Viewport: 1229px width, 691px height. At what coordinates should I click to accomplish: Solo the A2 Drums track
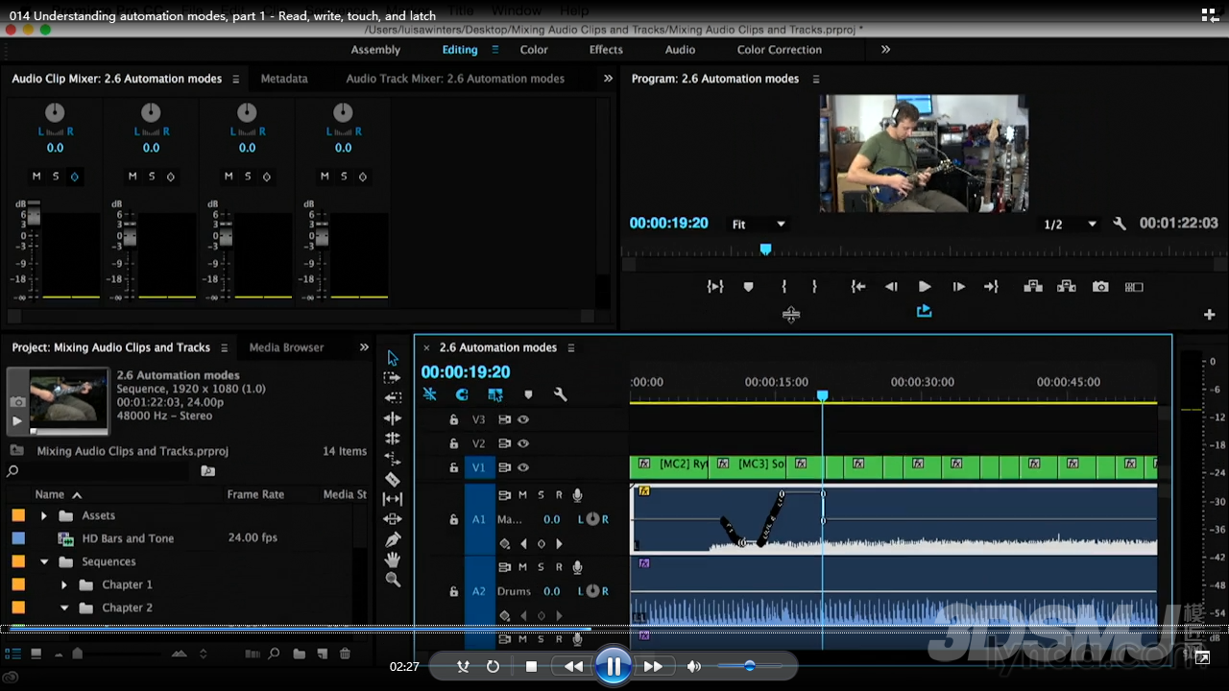[541, 567]
